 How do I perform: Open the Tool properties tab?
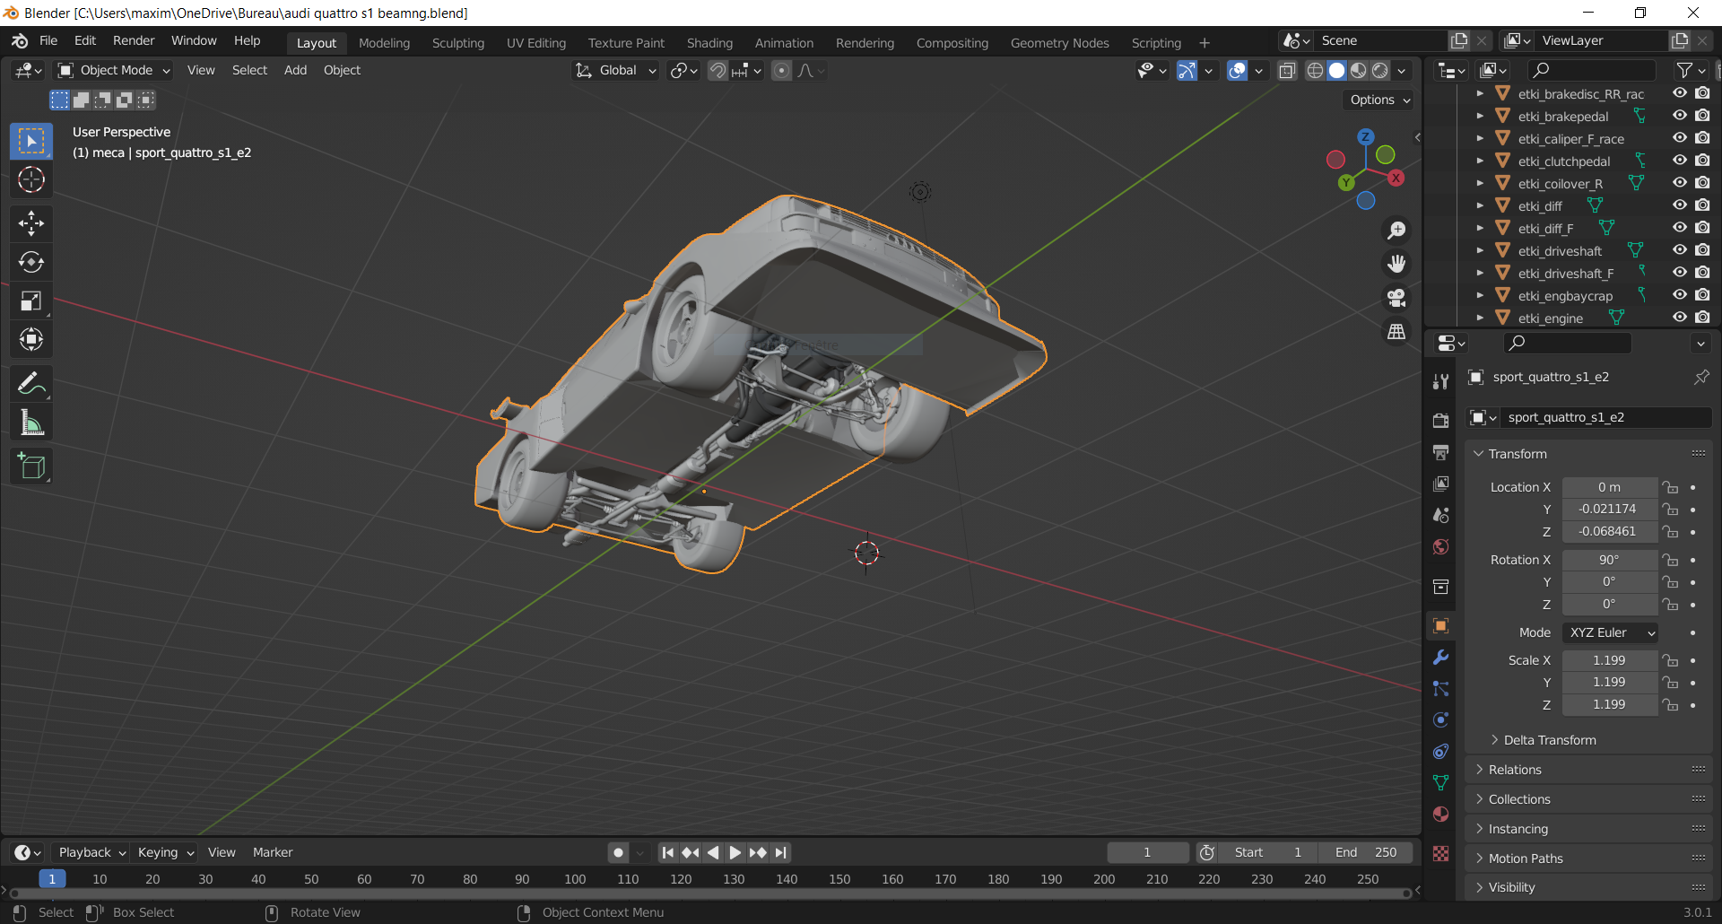[1440, 381]
